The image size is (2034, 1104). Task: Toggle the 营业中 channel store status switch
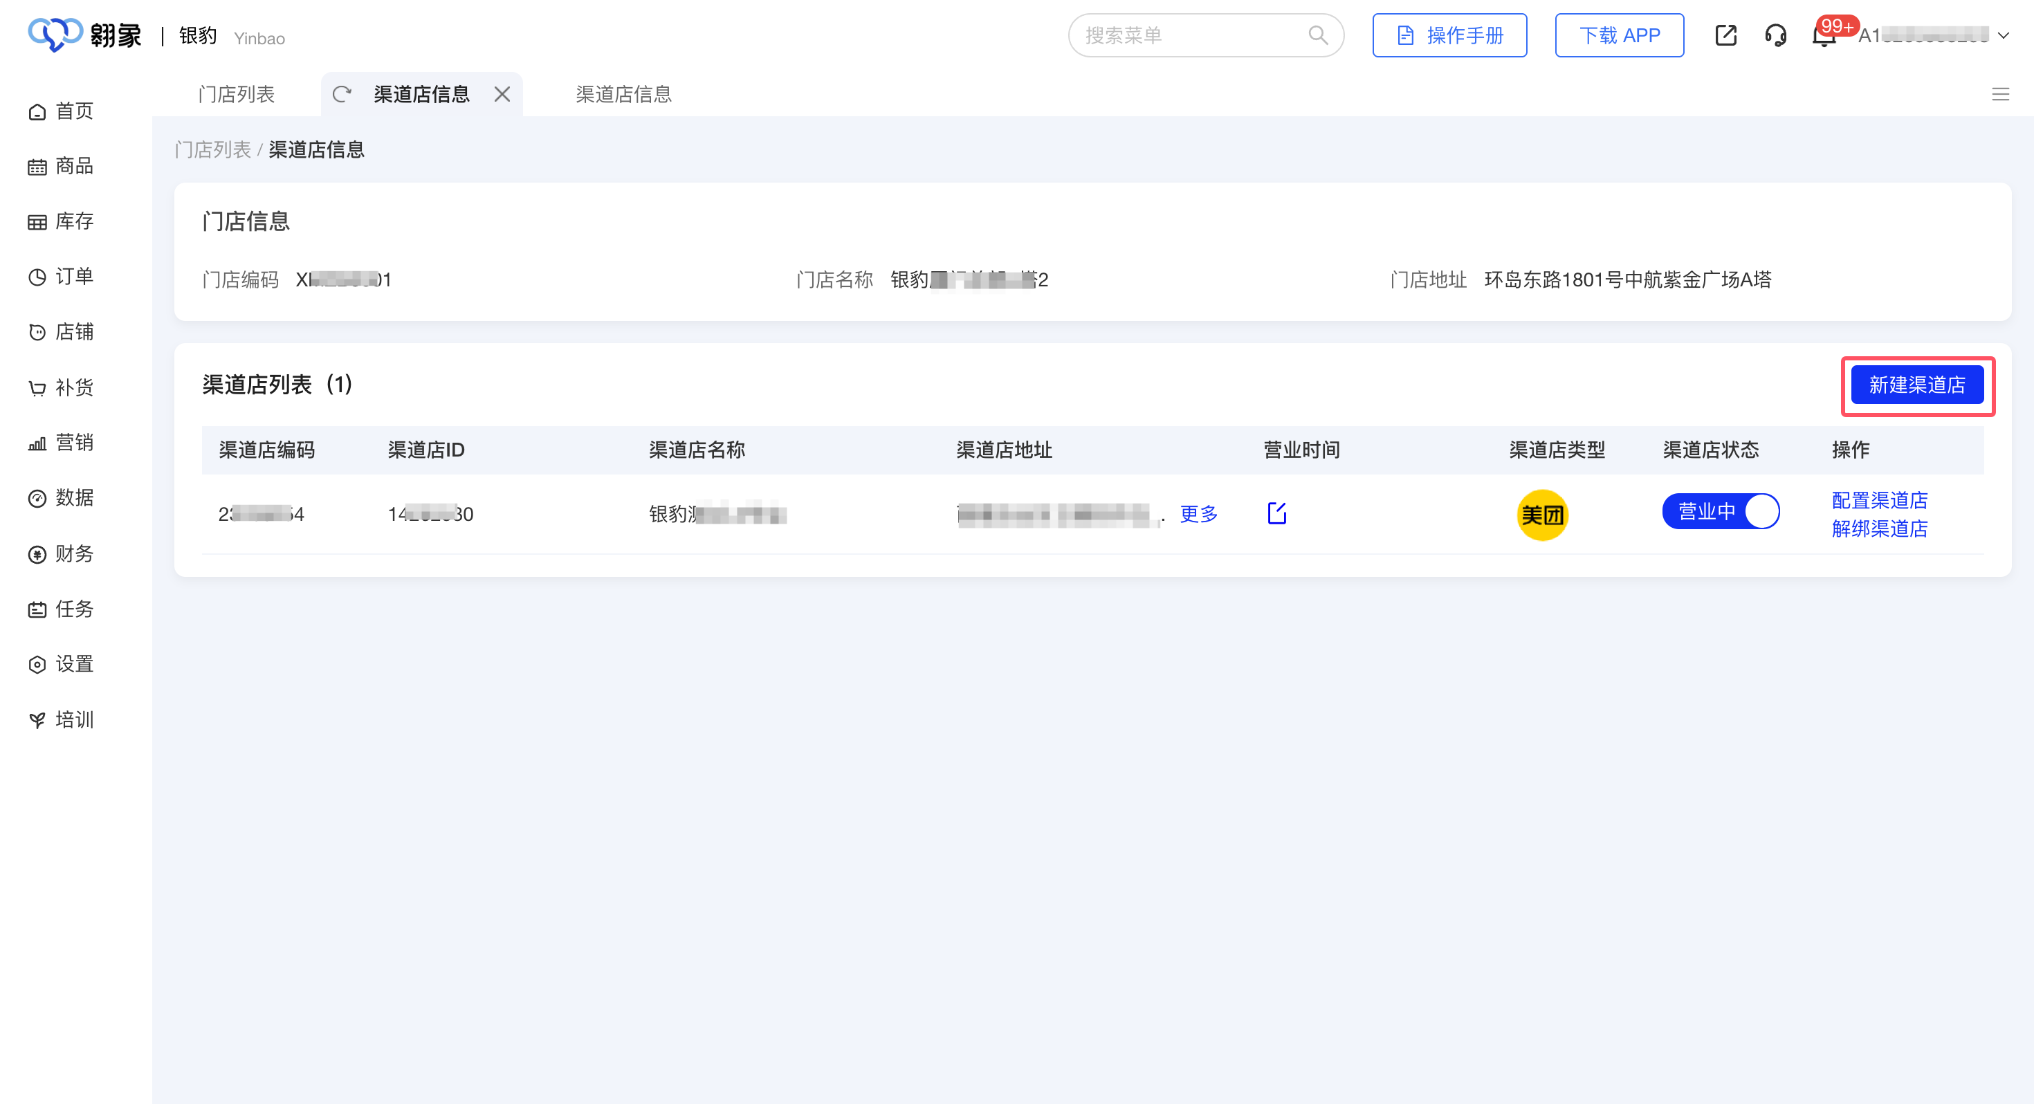[x=1721, y=512]
